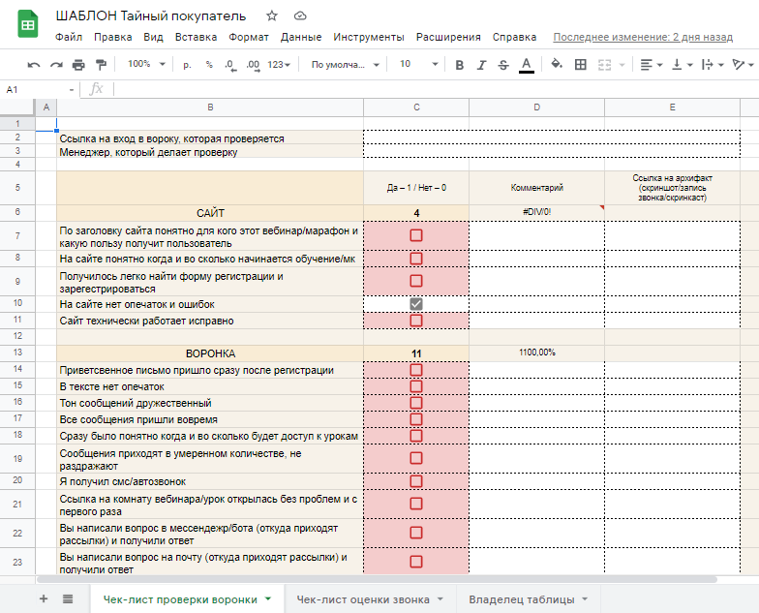The height and width of the screenshot is (613, 759).
Task: Check the box for Приветсвенное письмо пришло сразу
Action: [416, 370]
